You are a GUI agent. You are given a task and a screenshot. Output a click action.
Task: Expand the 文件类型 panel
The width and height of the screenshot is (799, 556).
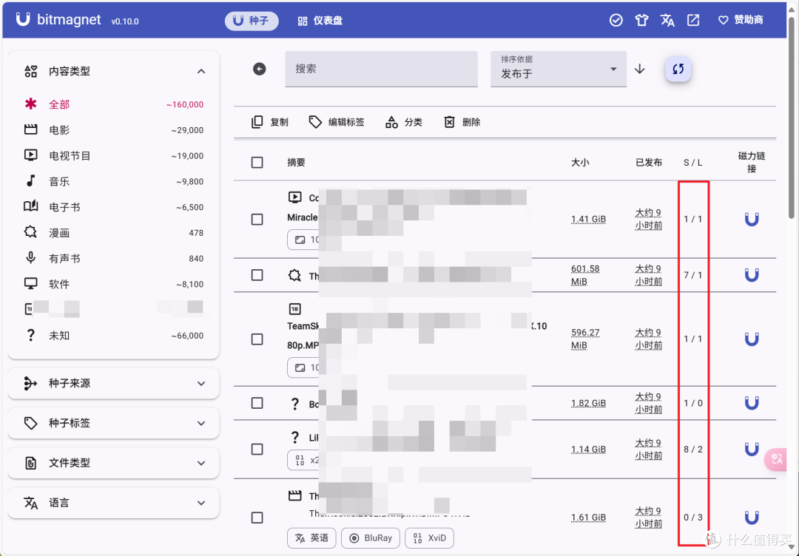tap(114, 463)
